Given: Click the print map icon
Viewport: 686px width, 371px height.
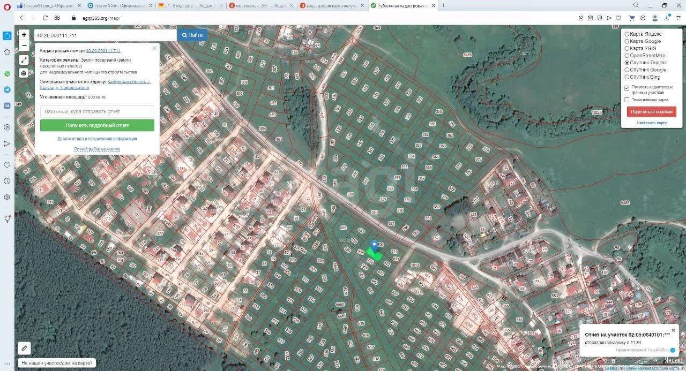Looking at the screenshot, I should tap(24, 73).
